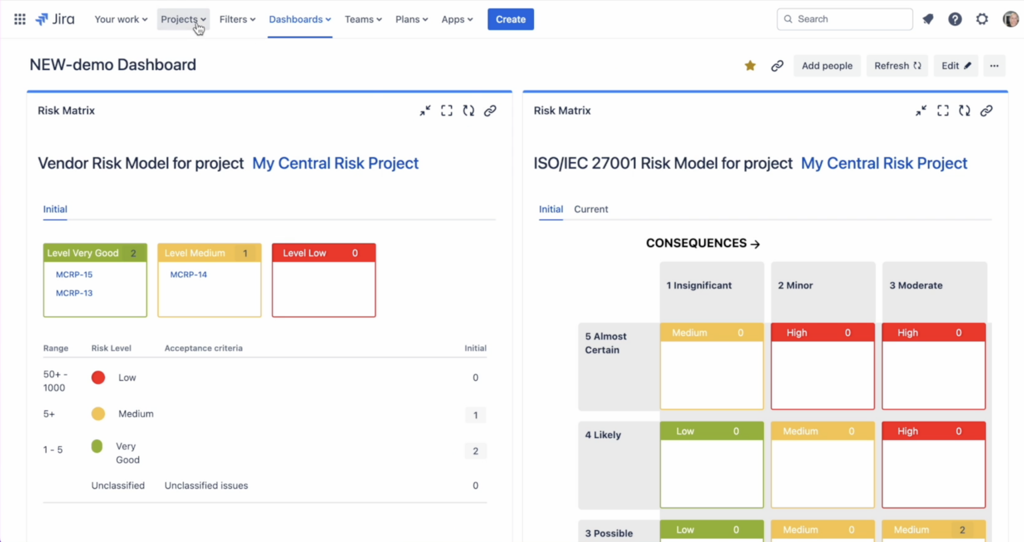The width and height of the screenshot is (1024, 542).
Task: Click the Search input field
Action: pos(844,19)
